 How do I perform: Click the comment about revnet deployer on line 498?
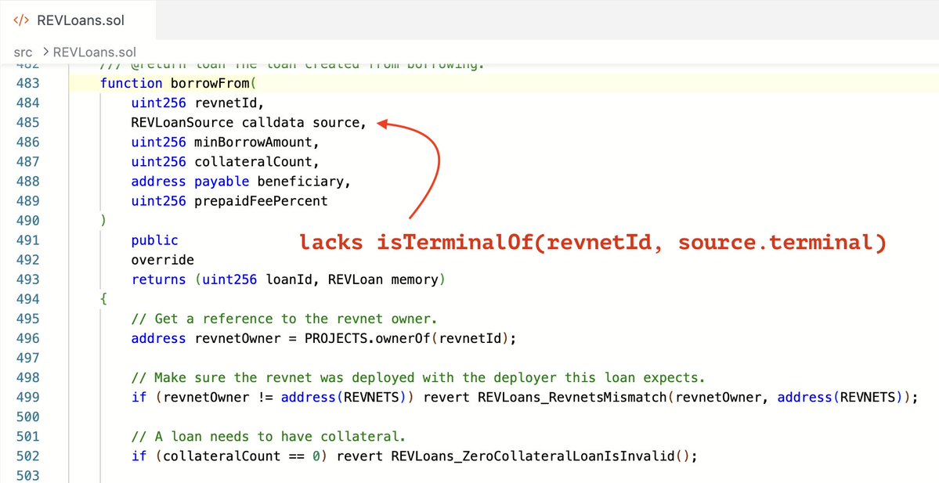pos(418,377)
